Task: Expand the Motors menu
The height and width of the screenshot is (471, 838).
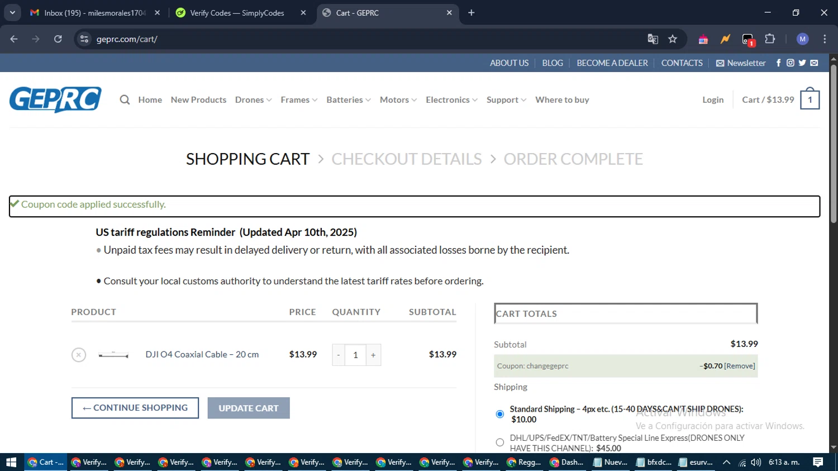Action: click(398, 99)
